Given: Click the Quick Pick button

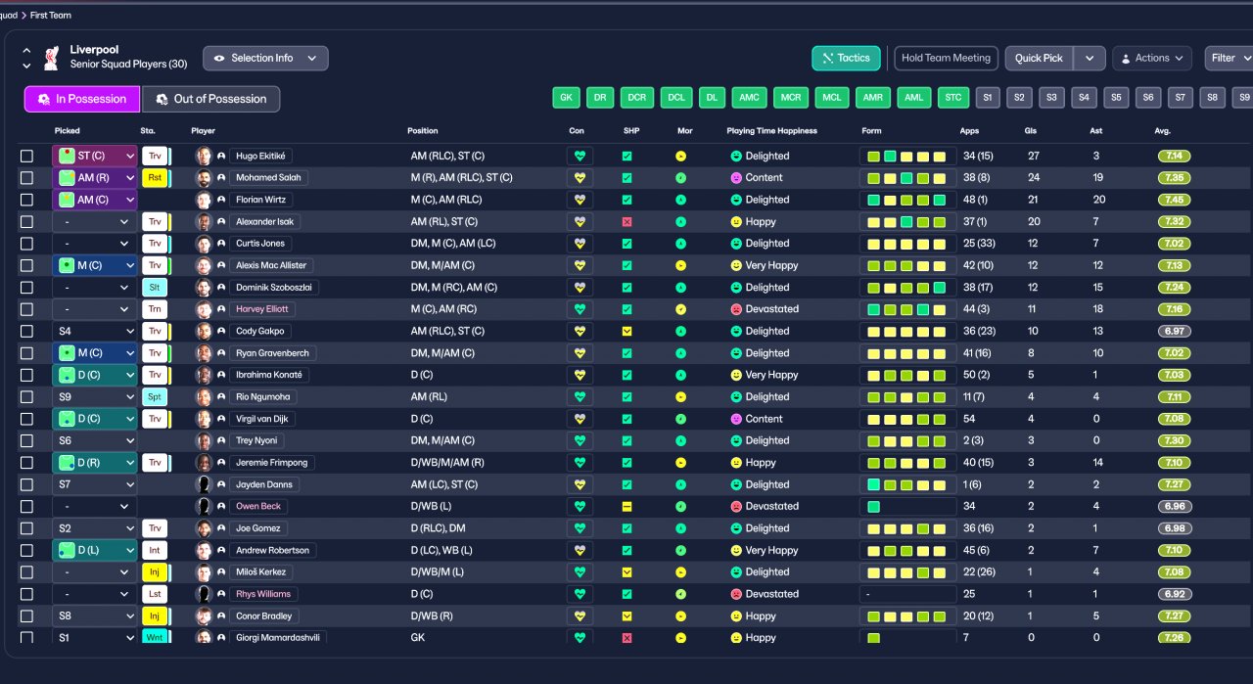Looking at the screenshot, I should tap(1039, 58).
